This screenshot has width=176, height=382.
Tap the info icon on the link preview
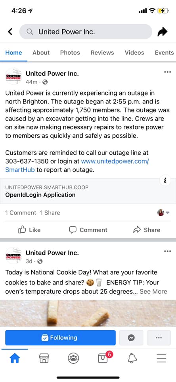click(165, 181)
